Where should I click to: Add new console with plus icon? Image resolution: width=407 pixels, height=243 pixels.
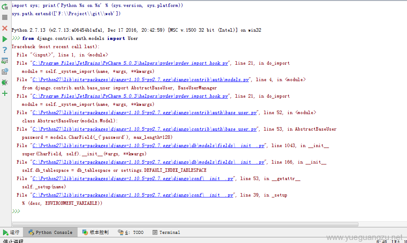click(x=5, y=93)
